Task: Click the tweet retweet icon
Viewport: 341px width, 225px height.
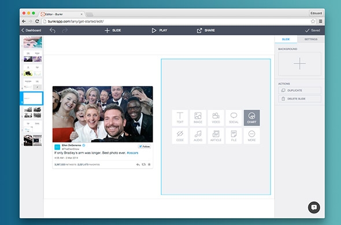Action: click(143, 164)
